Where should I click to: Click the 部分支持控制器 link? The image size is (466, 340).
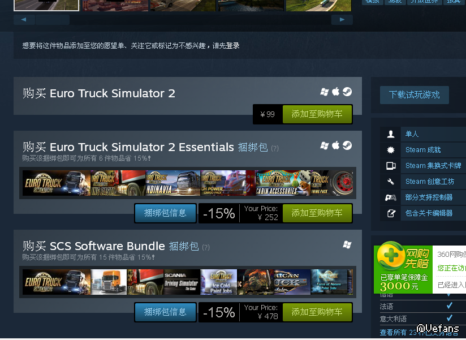(429, 197)
